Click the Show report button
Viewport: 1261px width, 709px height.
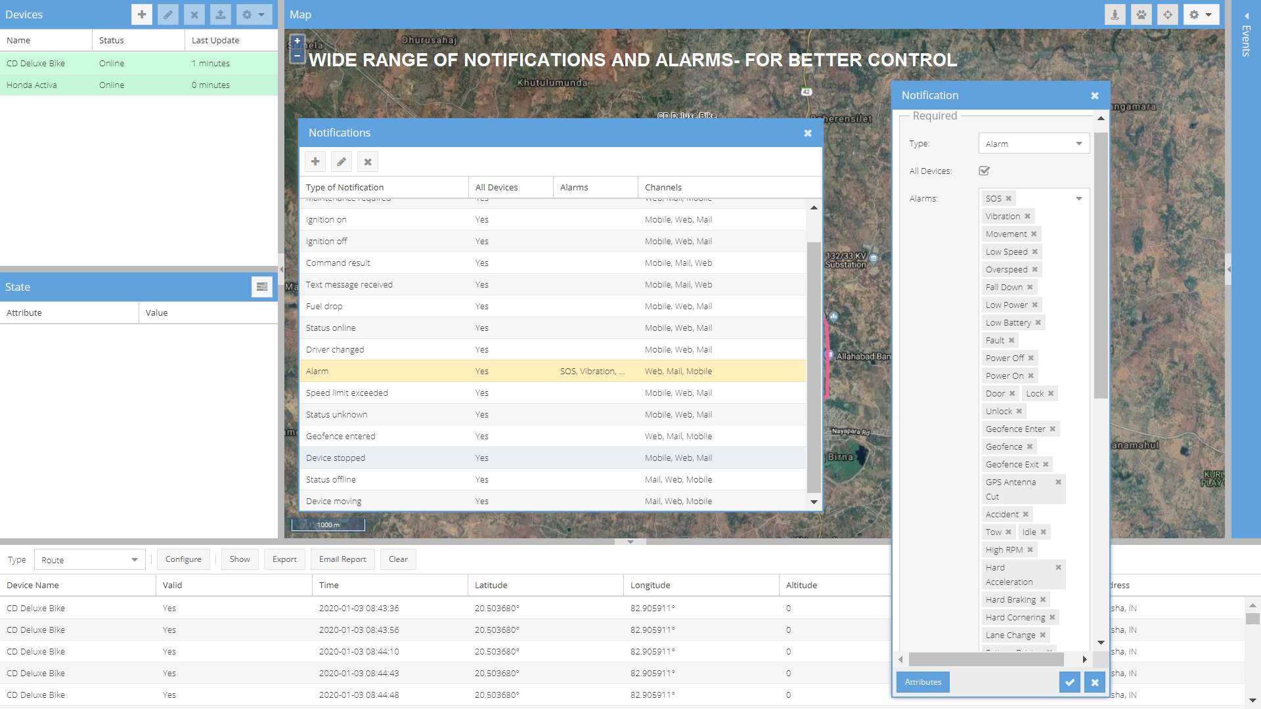pos(240,559)
